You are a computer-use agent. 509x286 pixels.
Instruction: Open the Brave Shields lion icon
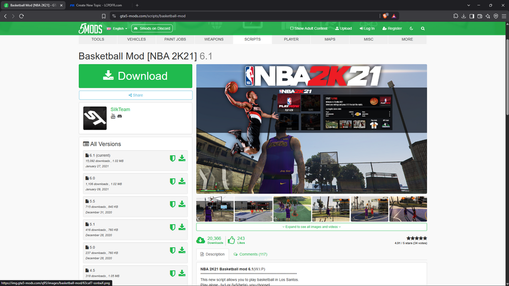[385, 16]
